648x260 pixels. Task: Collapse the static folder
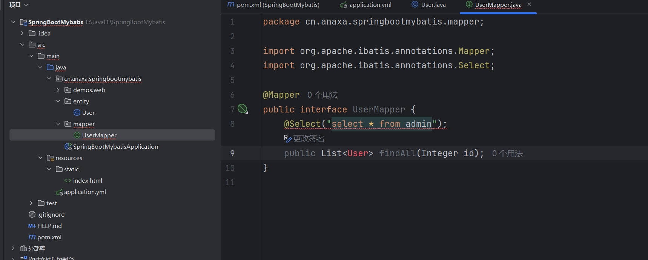coord(49,169)
